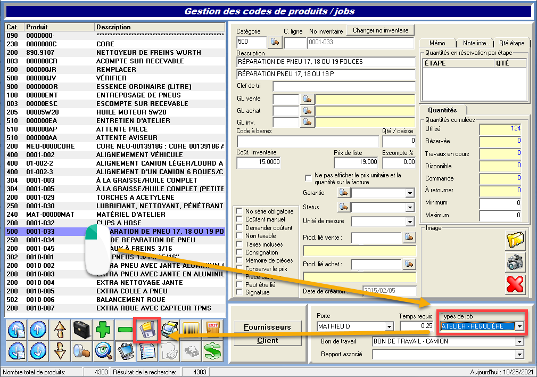
Task: Open the Note inte... tab
Action: [476, 43]
